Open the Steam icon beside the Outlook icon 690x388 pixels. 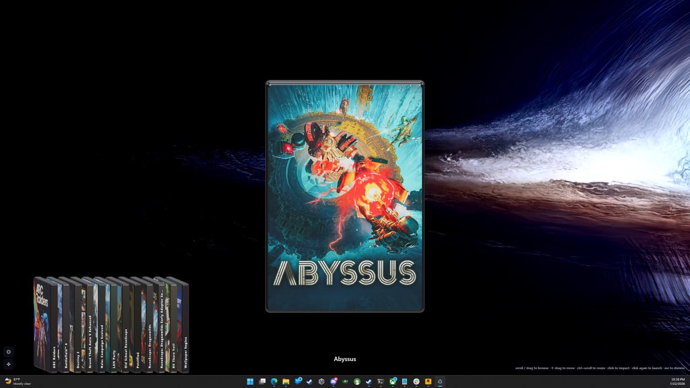click(x=309, y=382)
